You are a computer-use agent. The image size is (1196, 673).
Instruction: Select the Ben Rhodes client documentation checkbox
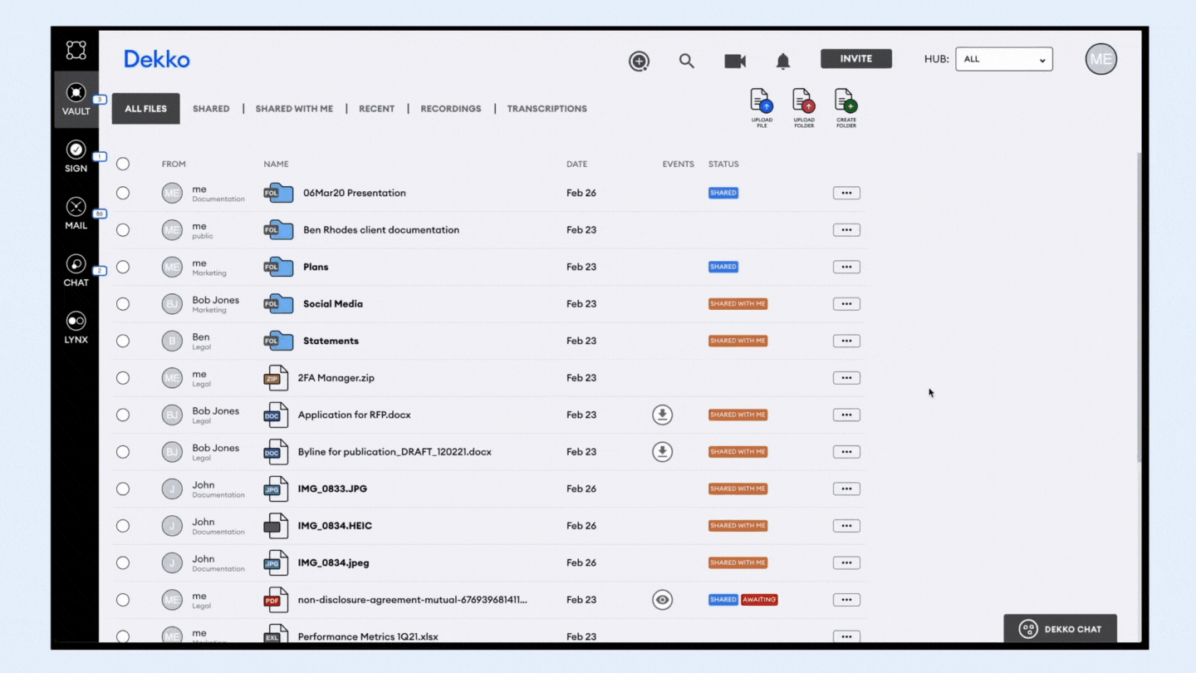pyautogui.click(x=123, y=230)
